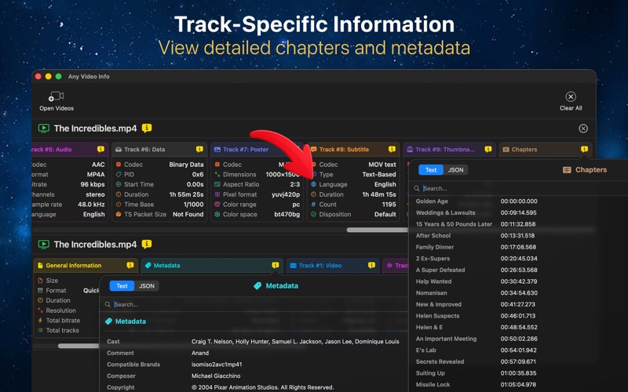The width and height of the screenshot is (628, 392).
Task: Click the Metadata tag icon in card header
Action: (148, 265)
